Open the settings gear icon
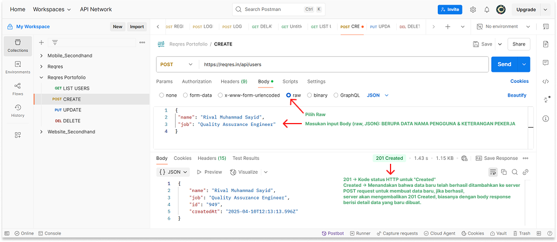This screenshot has height=242, width=557. click(x=473, y=10)
